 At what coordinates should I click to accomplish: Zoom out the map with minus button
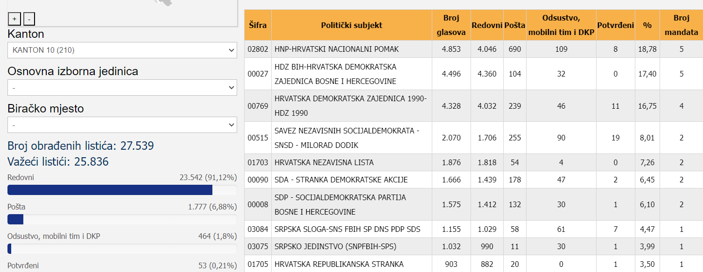click(29, 19)
